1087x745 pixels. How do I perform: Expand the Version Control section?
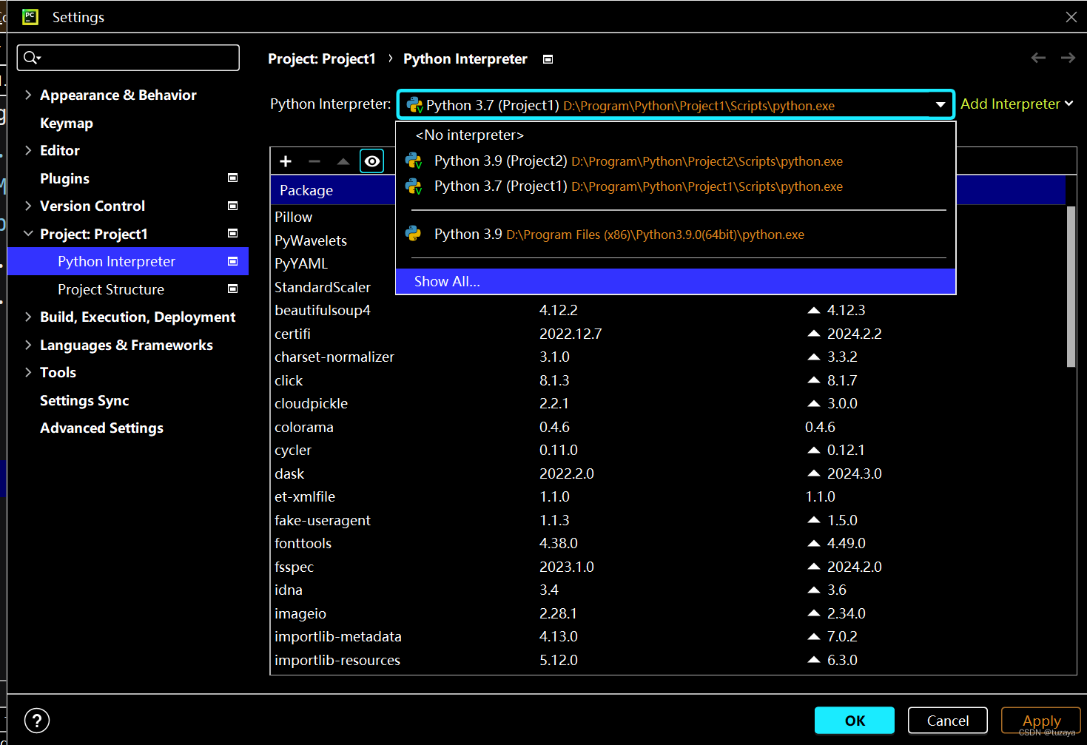tap(28, 206)
